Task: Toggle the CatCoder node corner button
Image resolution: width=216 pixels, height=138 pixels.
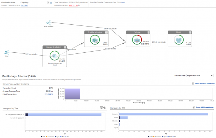Action: point(148,32)
